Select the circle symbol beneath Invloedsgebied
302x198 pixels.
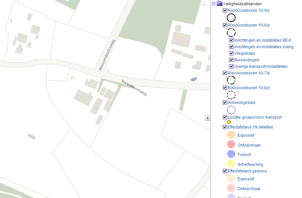231,109
